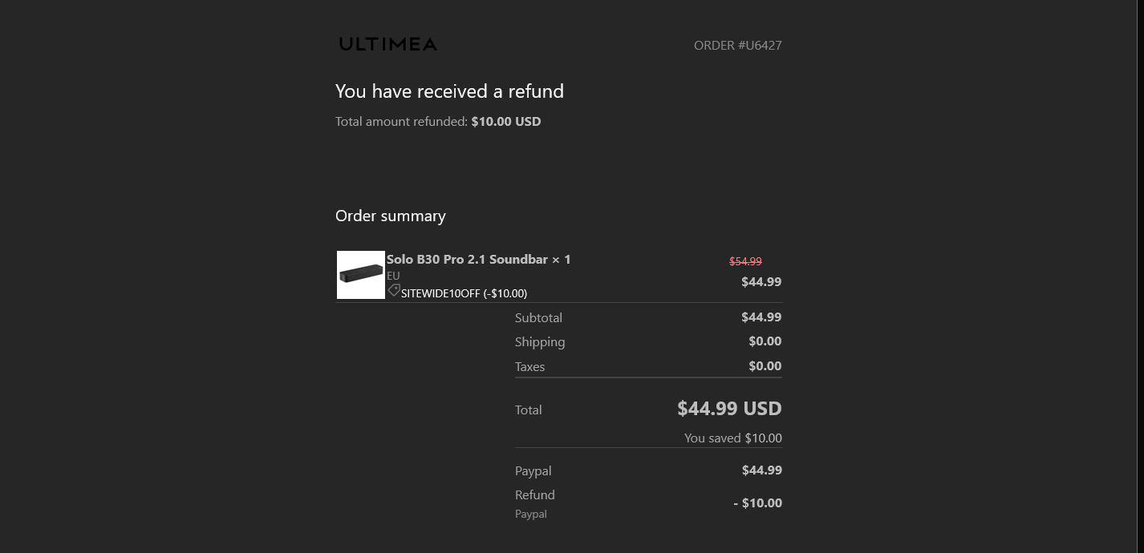Click the 'You saved $10.00' text
The height and width of the screenshot is (553, 1144).
(x=733, y=438)
